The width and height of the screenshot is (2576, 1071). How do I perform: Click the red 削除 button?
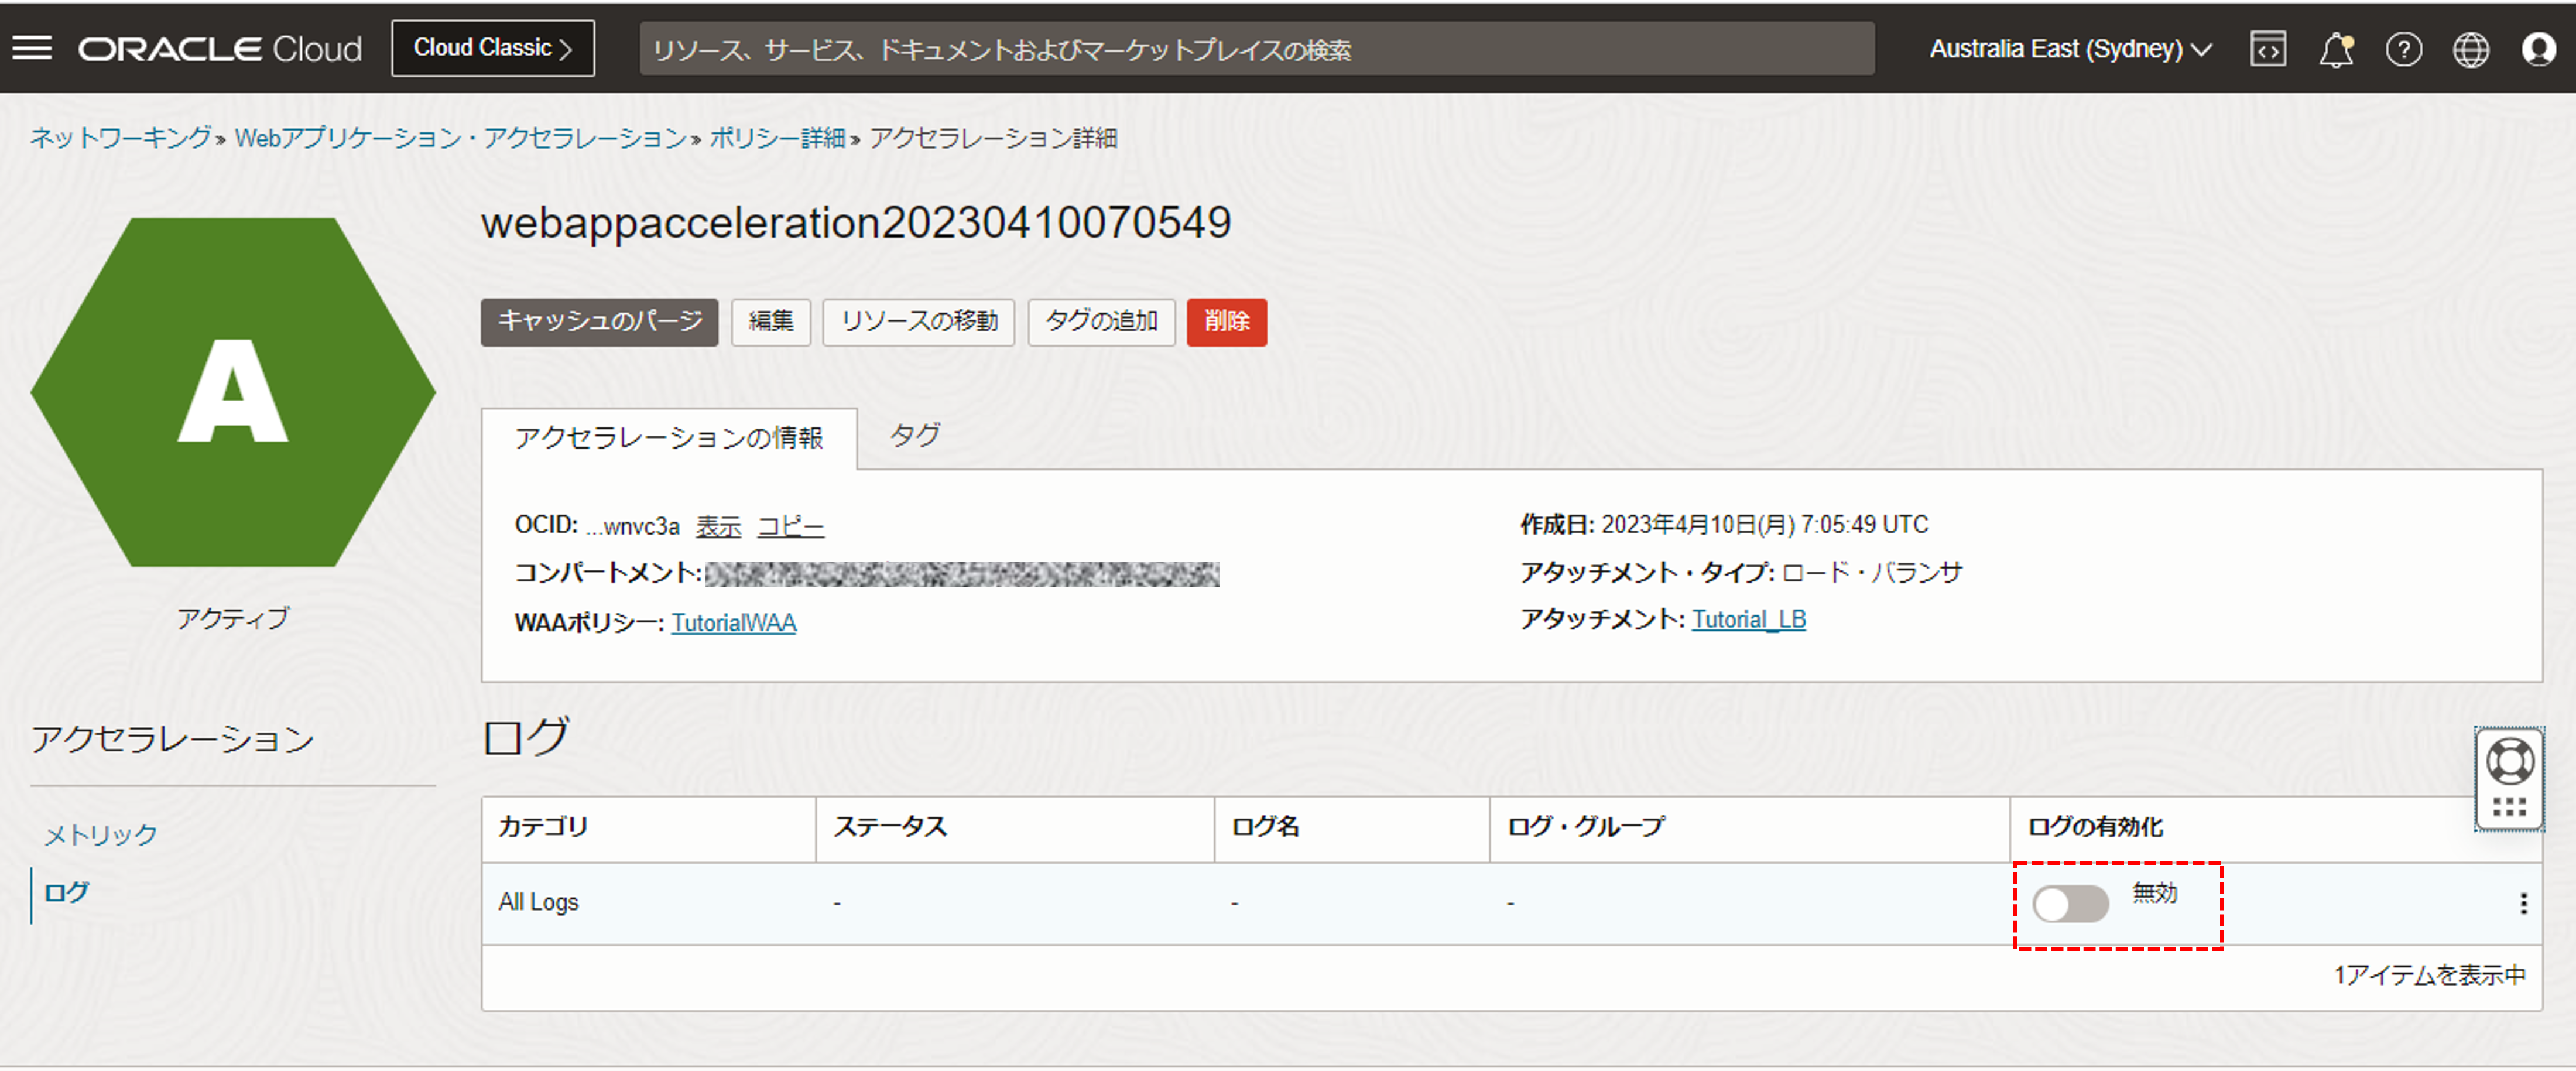[1226, 322]
